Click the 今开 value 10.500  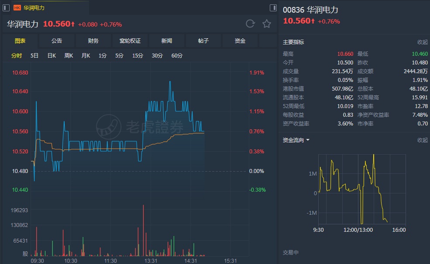345,63
